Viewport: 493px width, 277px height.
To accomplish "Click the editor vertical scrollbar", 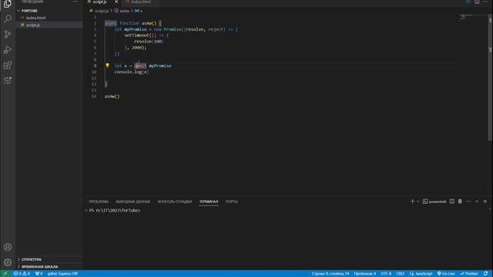I will 490,78.
